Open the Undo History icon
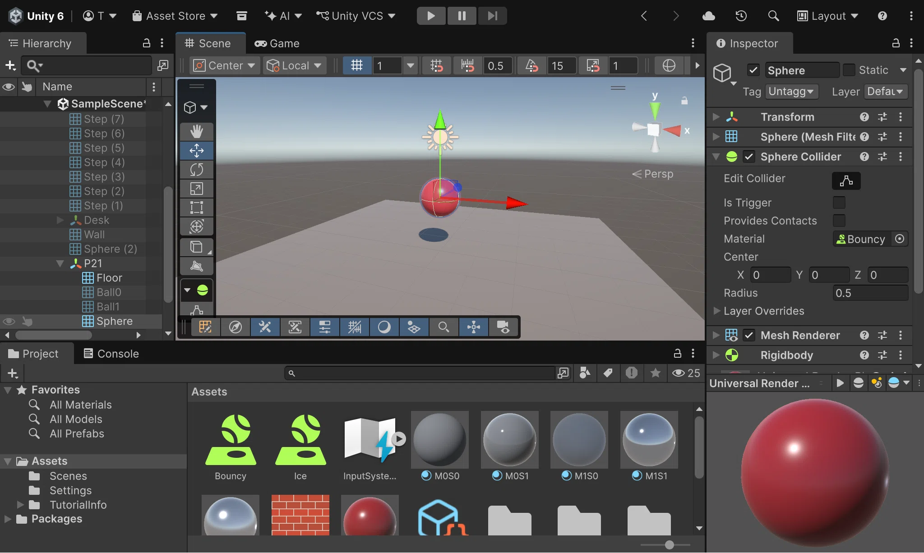This screenshot has width=924, height=553. pos(741,16)
